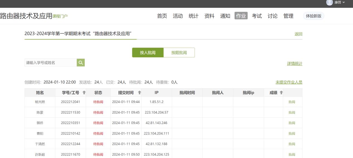This screenshot has height=158, width=353.
Task: Focus the 学号或姓名 search input field
Action: coord(50,63)
